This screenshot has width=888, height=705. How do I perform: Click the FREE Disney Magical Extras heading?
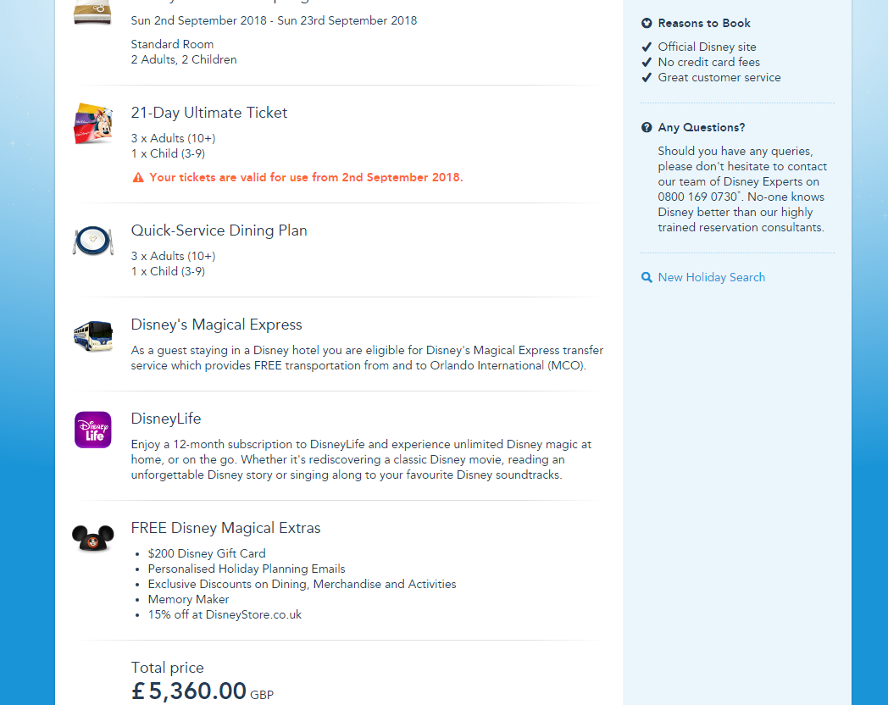coord(225,528)
